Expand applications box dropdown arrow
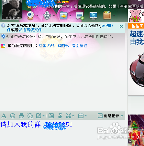 [x=114, y=16]
